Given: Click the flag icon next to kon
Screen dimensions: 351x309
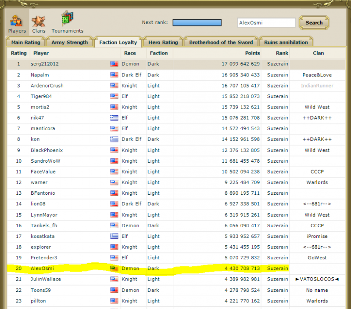Looking at the screenshot, I should (x=114, y=139).
